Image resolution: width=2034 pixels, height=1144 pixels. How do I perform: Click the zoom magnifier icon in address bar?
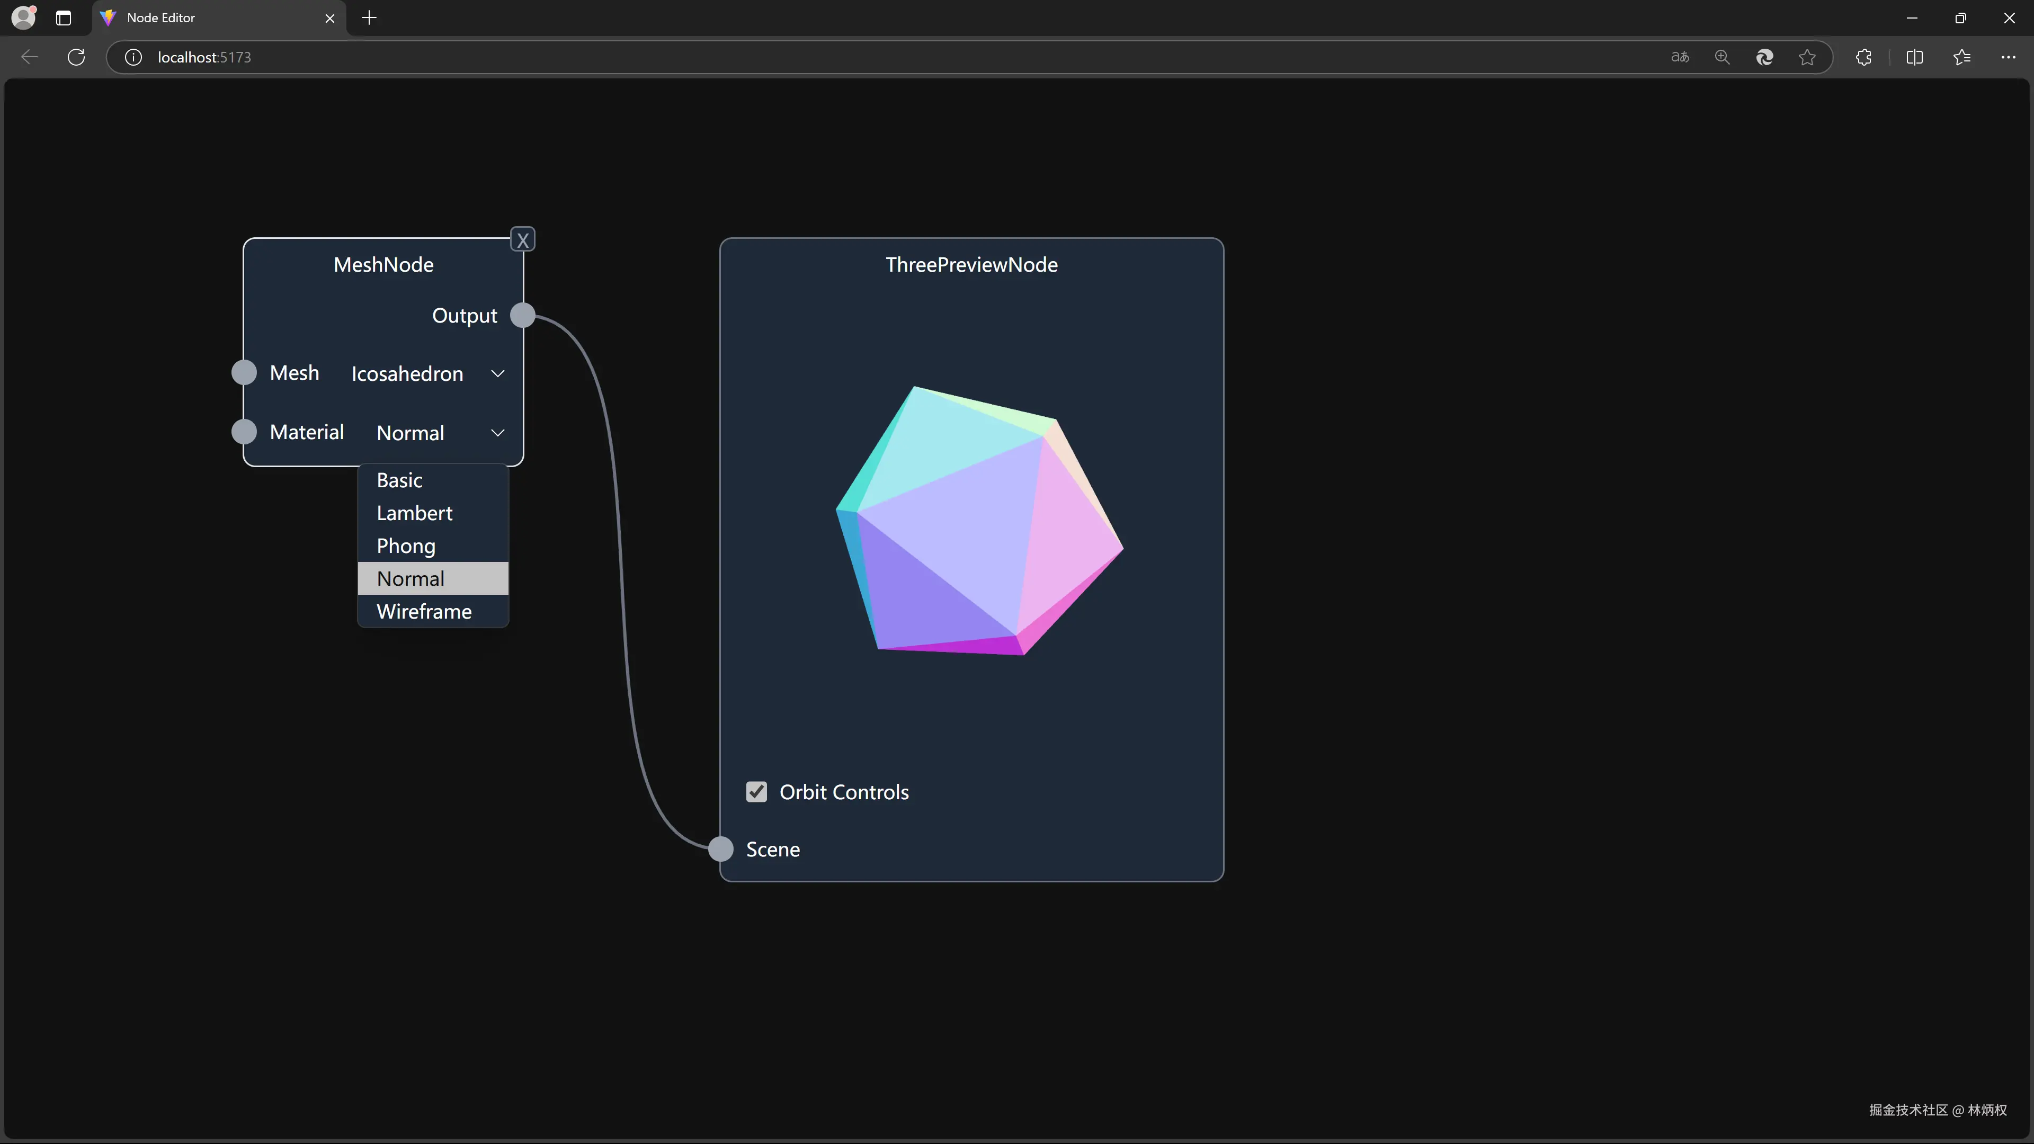(1722, 57)
